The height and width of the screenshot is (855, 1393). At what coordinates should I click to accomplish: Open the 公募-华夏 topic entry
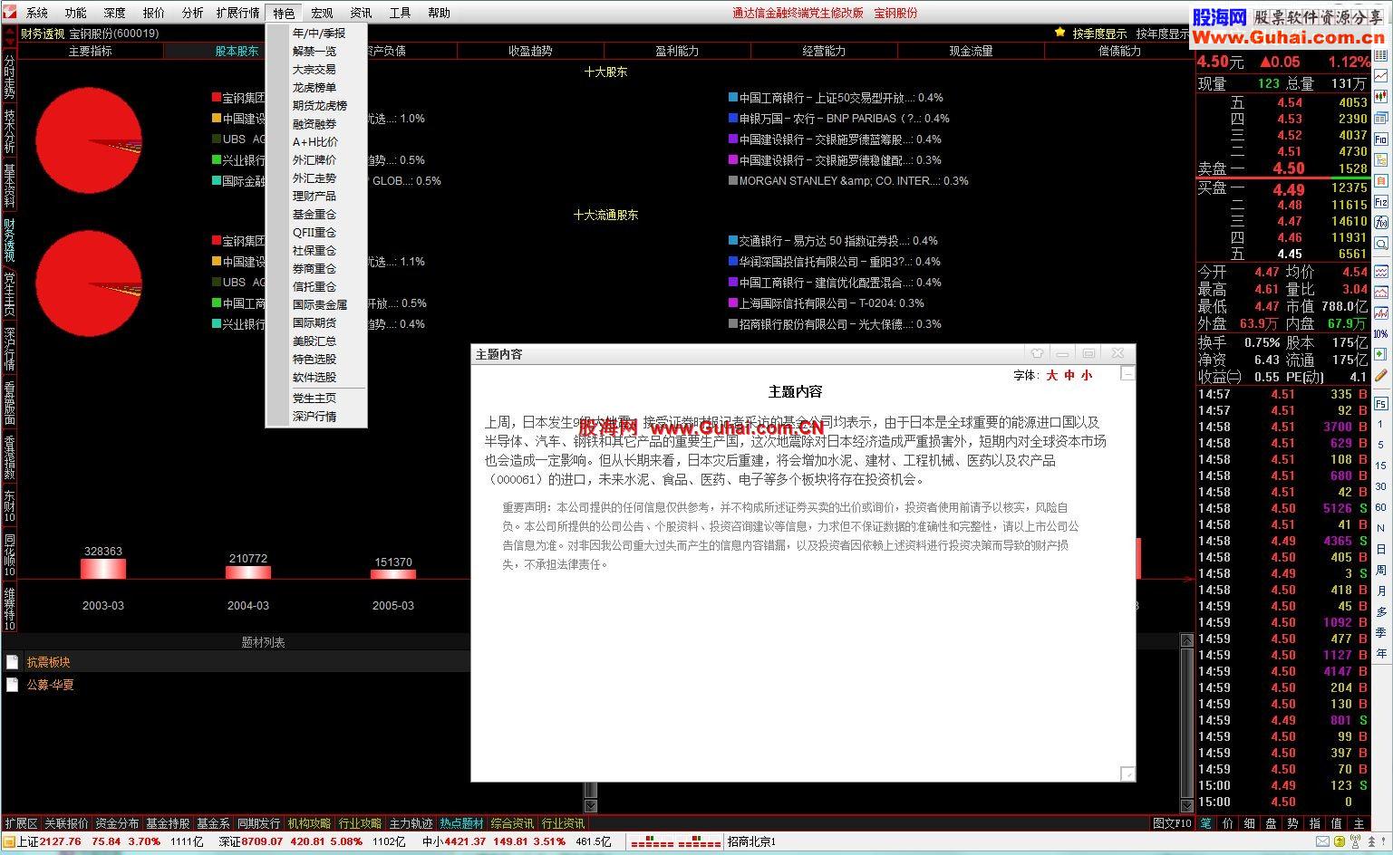point(50,685)
